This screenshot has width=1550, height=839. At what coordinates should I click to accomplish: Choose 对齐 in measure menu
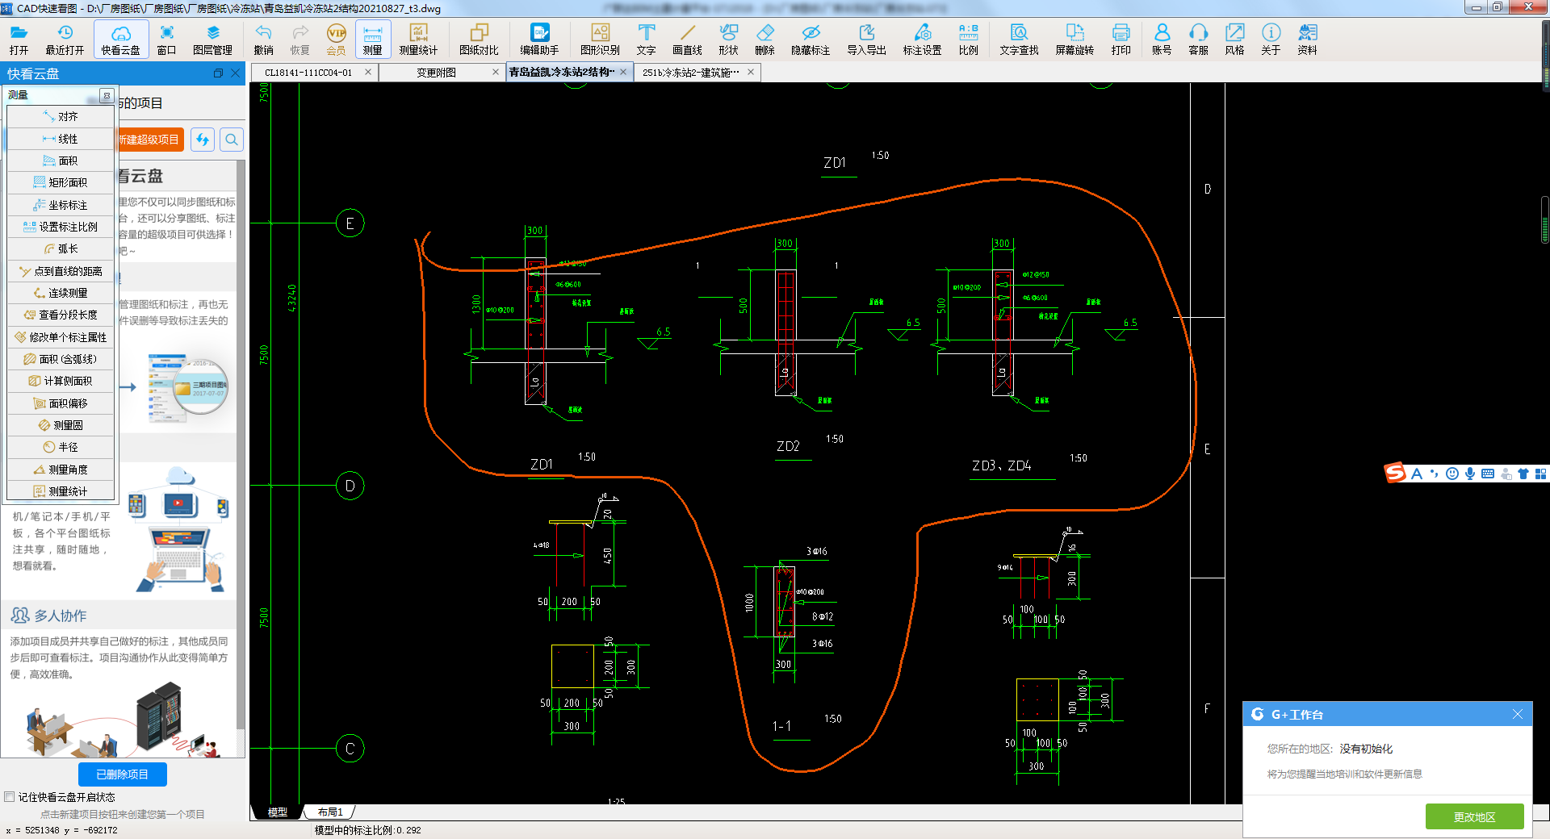click(x=61, y=117)
